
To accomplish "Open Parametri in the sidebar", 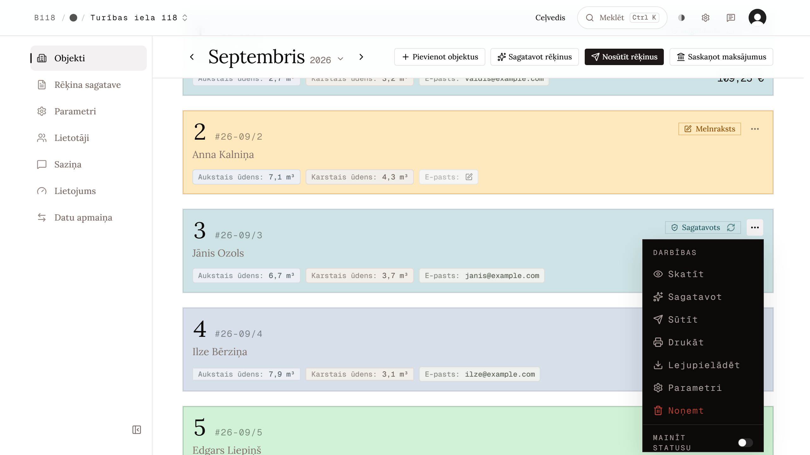I will tap(89, 111).
